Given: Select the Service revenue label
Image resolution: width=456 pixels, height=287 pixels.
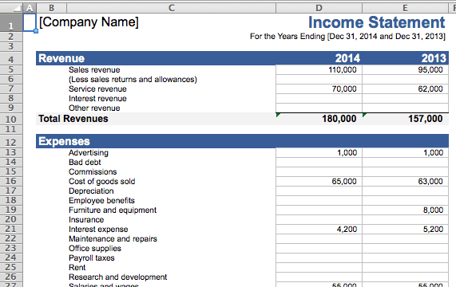Looking at the screenshot, I should pos(97,89).
